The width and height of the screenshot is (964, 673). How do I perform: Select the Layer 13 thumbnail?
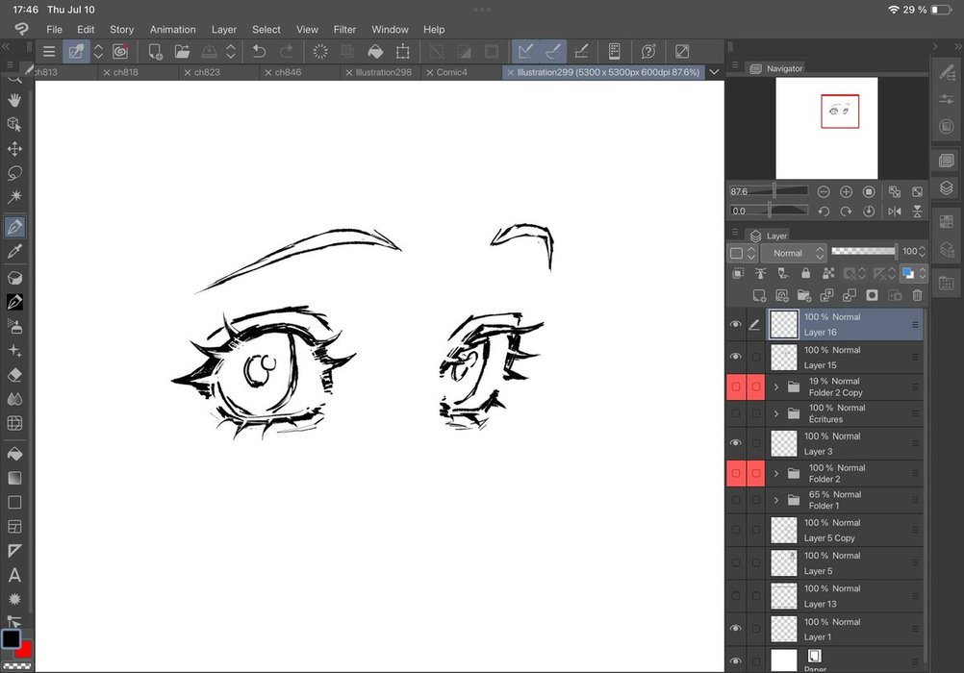pos(785,596)
